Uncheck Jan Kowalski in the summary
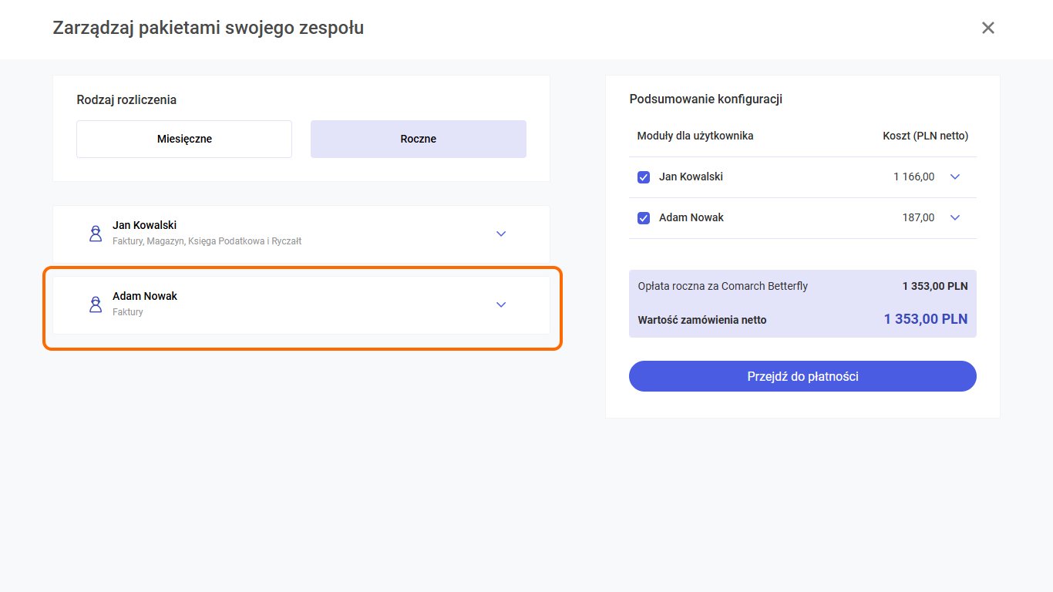The image size is (1053, 592). [644, 177]
